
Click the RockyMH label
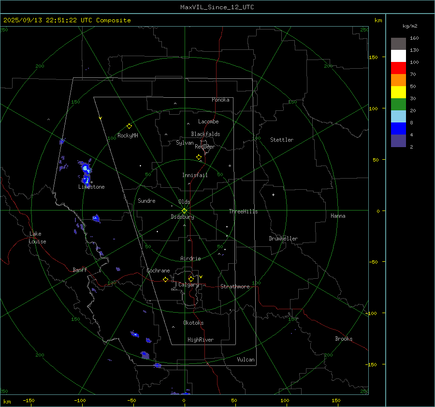tap(128, 136)
